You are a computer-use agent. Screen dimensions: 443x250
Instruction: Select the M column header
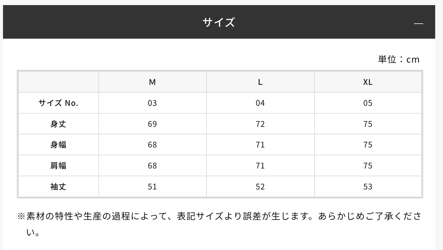(x=152, y=82)
